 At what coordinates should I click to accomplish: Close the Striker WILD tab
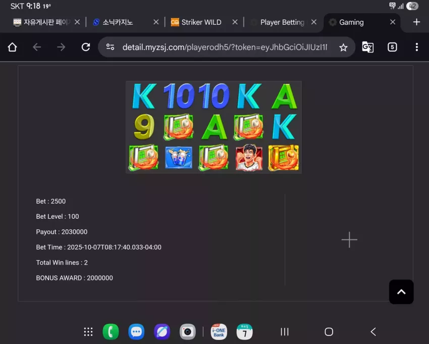click(x=235, y=22)
